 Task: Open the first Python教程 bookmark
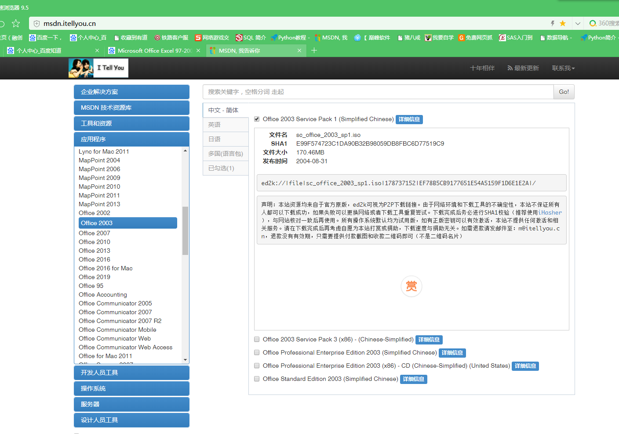[290, 38]
